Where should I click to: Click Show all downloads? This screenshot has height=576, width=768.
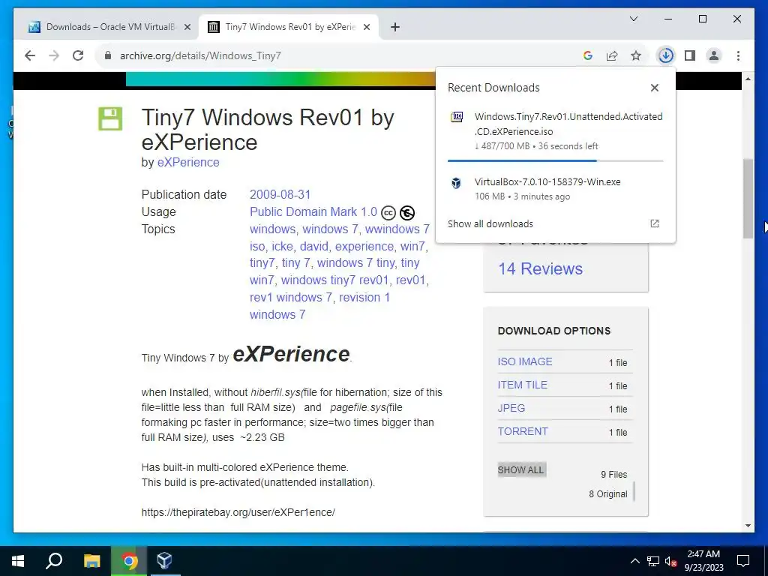[x=490, y=223]
